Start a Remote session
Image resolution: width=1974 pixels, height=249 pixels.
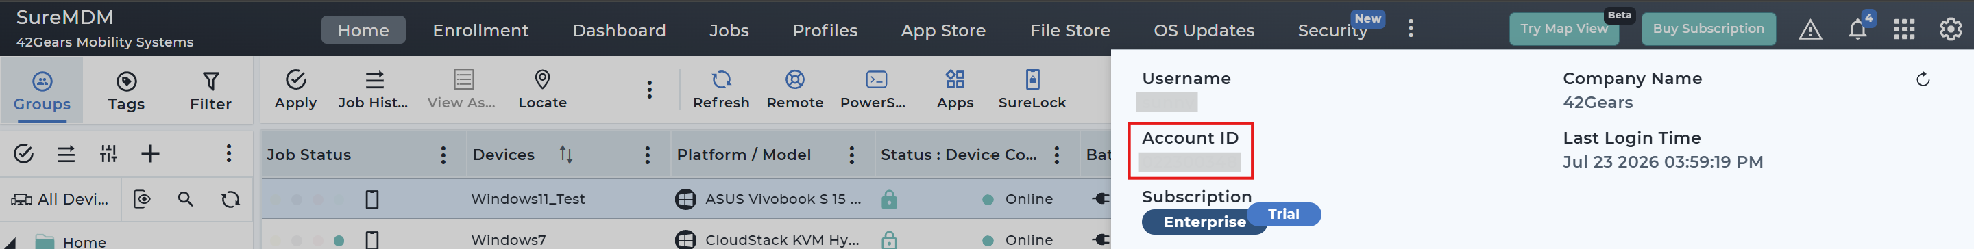794,90
